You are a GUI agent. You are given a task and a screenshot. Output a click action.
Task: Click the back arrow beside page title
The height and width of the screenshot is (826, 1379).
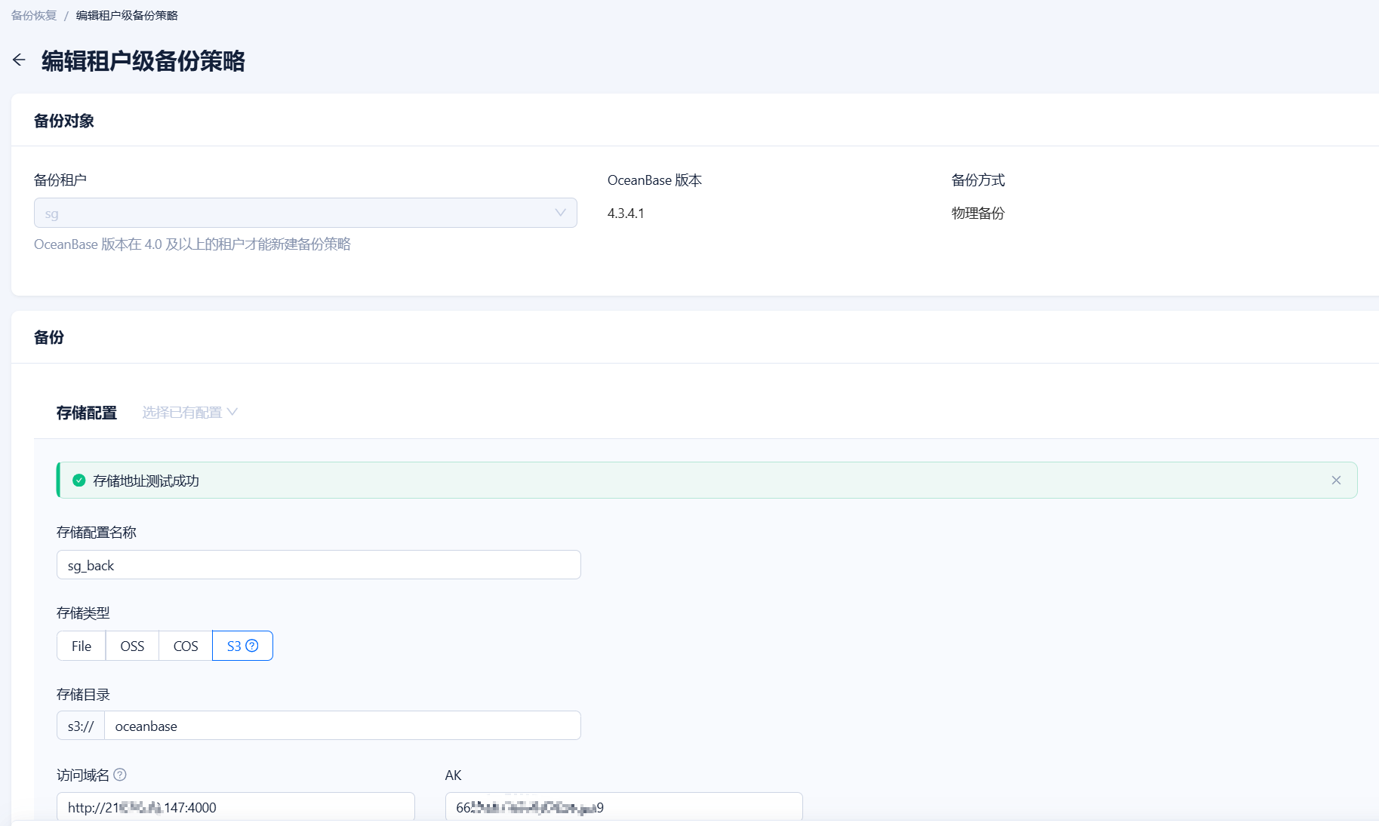pyautogui.click(x=19, y=60)
